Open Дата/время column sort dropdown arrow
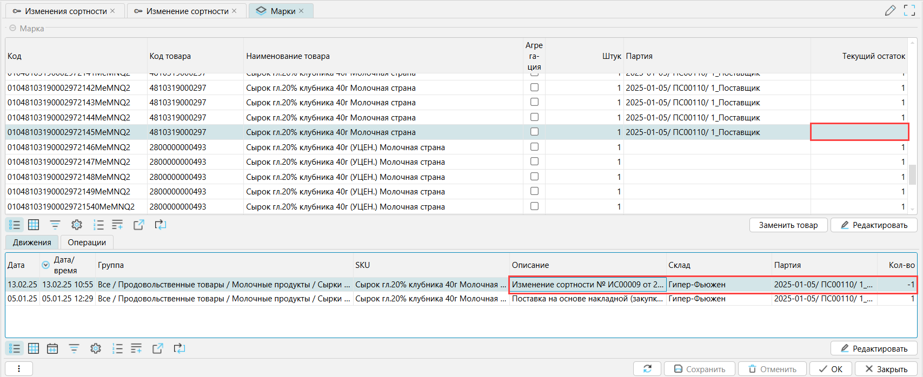 click(x=46, y=265)
